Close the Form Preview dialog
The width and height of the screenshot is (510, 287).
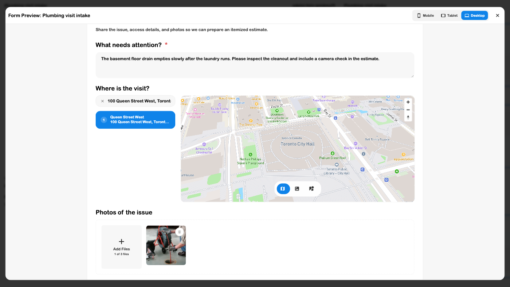tap(497, 16)
